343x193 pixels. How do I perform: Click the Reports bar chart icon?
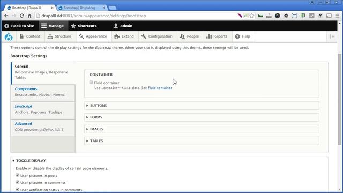209,36
